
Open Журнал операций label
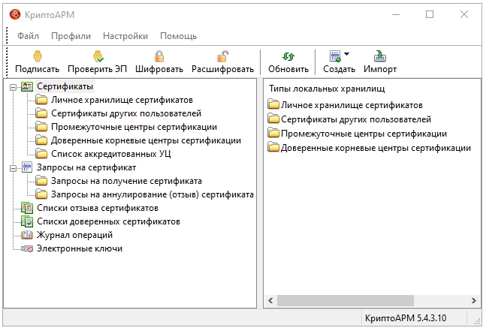coord(74,235)
